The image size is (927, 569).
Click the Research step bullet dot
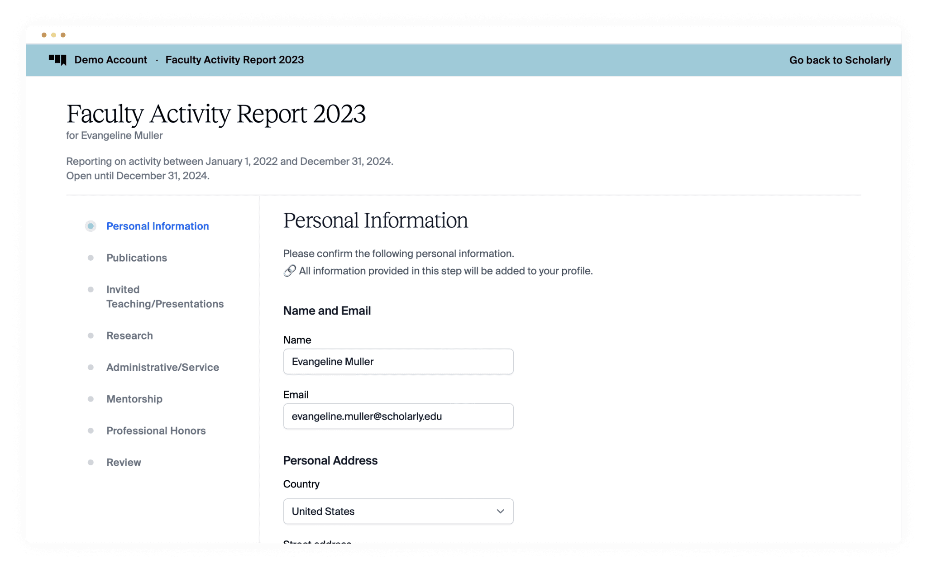point(91,335)
